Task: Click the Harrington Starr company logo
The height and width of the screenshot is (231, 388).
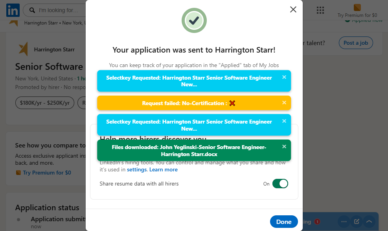Action: pos(24,49)
